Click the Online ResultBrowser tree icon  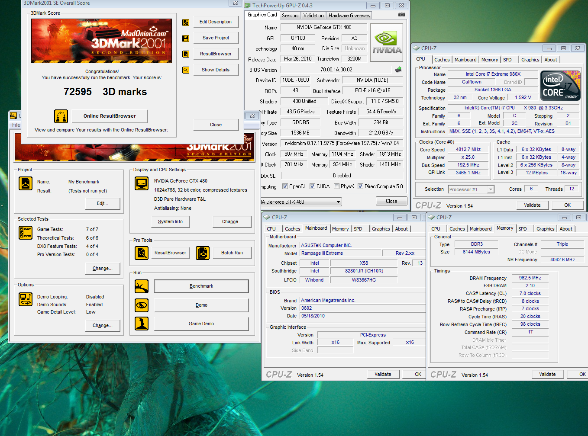pyautogui.click(x=61, y=116)
